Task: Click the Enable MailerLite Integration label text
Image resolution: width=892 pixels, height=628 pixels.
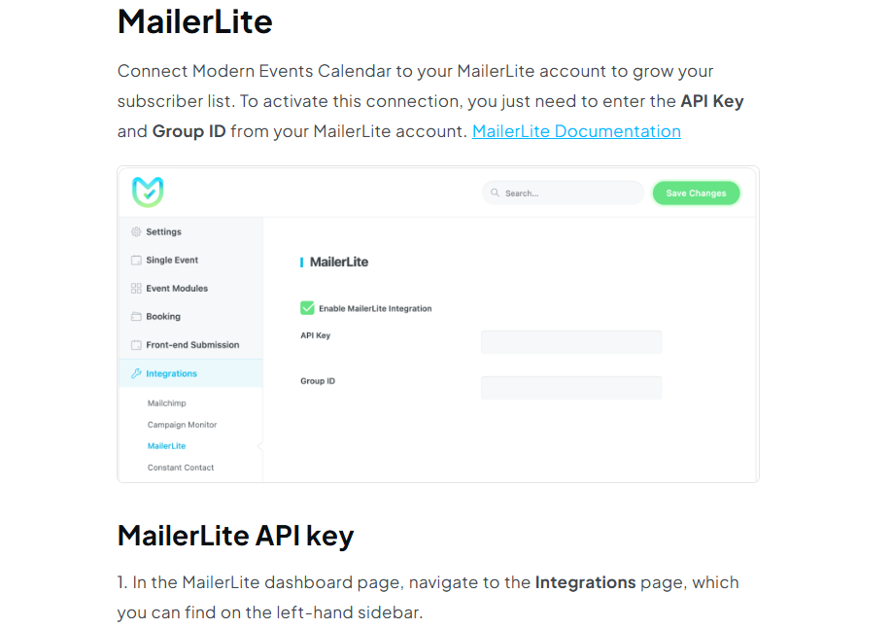Action: 375,308
